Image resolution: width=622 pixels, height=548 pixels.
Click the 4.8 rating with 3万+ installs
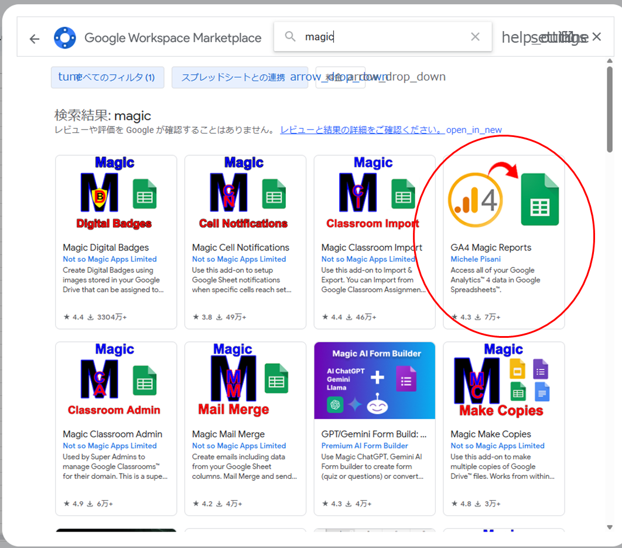476,504
